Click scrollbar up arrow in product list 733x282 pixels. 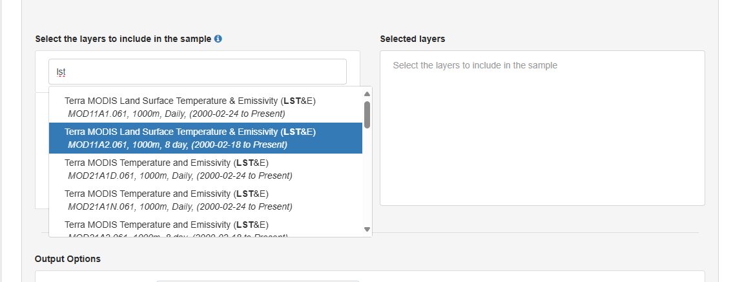(367, 94)
